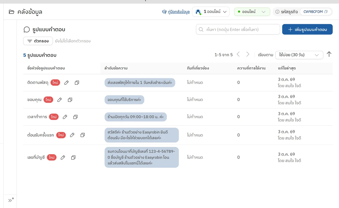The width and height of the screenshot is (339, 208).
Task: Select the เวลาทำการ template name
Action: tap(37, 117)
